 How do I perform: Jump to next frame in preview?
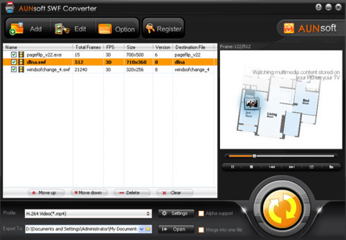[x=292, y=167]
